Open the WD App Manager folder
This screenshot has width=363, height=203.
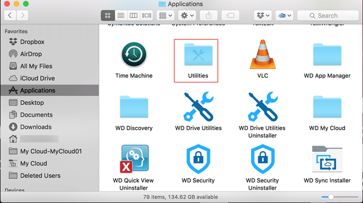point(327,55)
